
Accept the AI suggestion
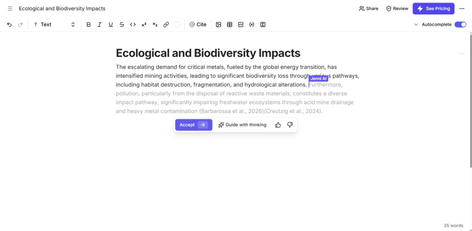point(194,125)
